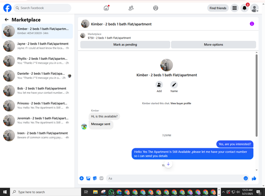Click the large listing photo in chat
The image size is (265, 196).
[x=166, y=65]
